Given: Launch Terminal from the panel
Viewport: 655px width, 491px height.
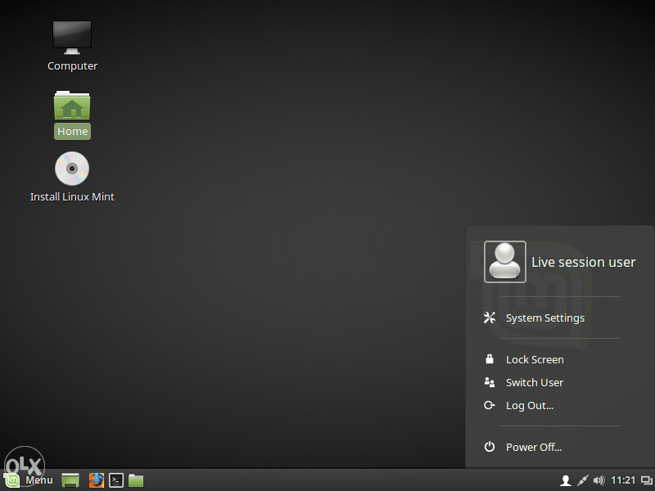Looking at the screenshot, I should pos(116,480).
